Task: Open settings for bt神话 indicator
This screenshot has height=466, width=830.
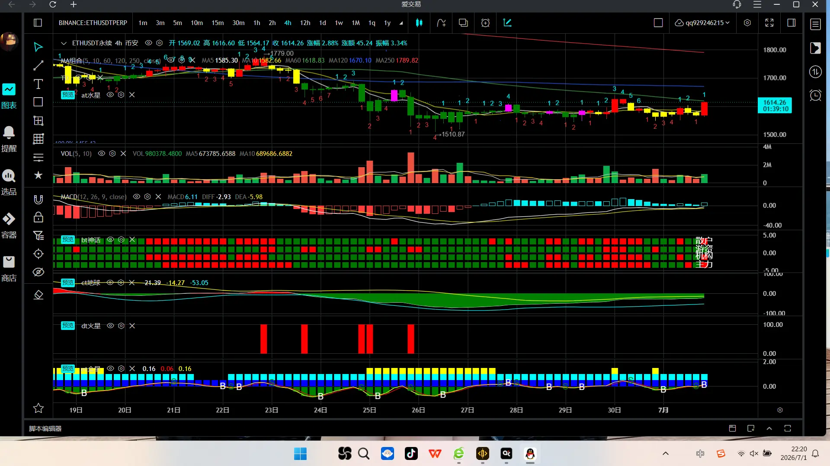Action: pyautogui.click(x=121, y=240)
